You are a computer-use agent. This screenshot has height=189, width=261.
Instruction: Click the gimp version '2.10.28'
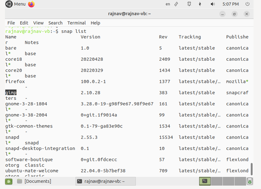(91, 93)
